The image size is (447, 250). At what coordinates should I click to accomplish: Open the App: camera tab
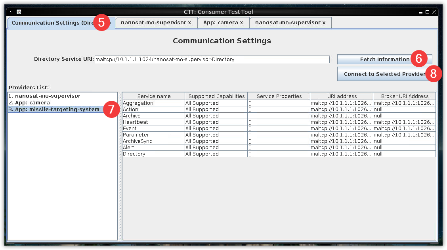click(220, 23)
